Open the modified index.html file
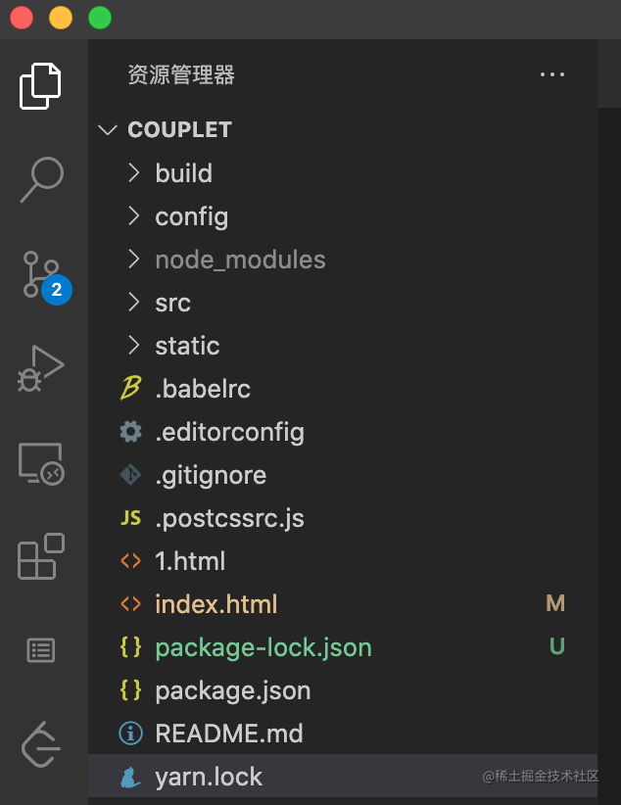The height and width of the screenshot is (805, 621). (x=216, y=604)
